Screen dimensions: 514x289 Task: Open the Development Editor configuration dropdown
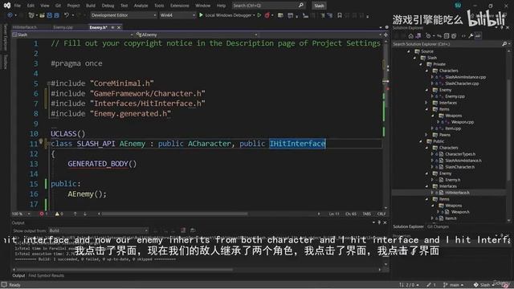(x=123, y=15)
